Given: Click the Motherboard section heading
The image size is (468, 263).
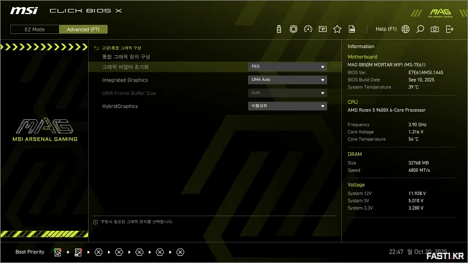Looking at the screenshot, I should 363,57.
